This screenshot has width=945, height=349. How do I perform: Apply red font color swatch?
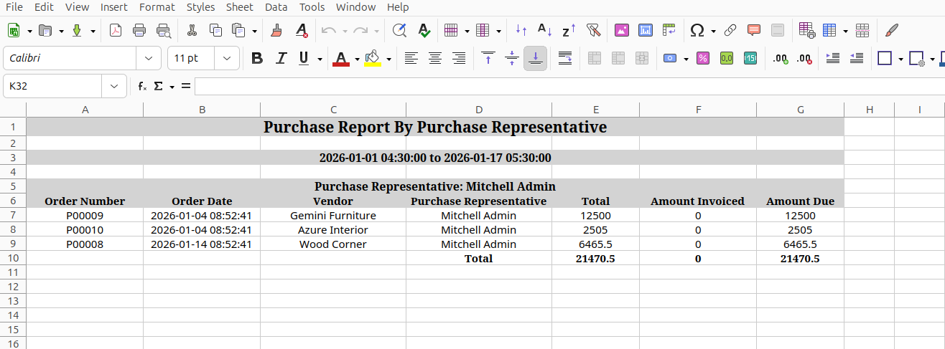(x=341, y=58)
